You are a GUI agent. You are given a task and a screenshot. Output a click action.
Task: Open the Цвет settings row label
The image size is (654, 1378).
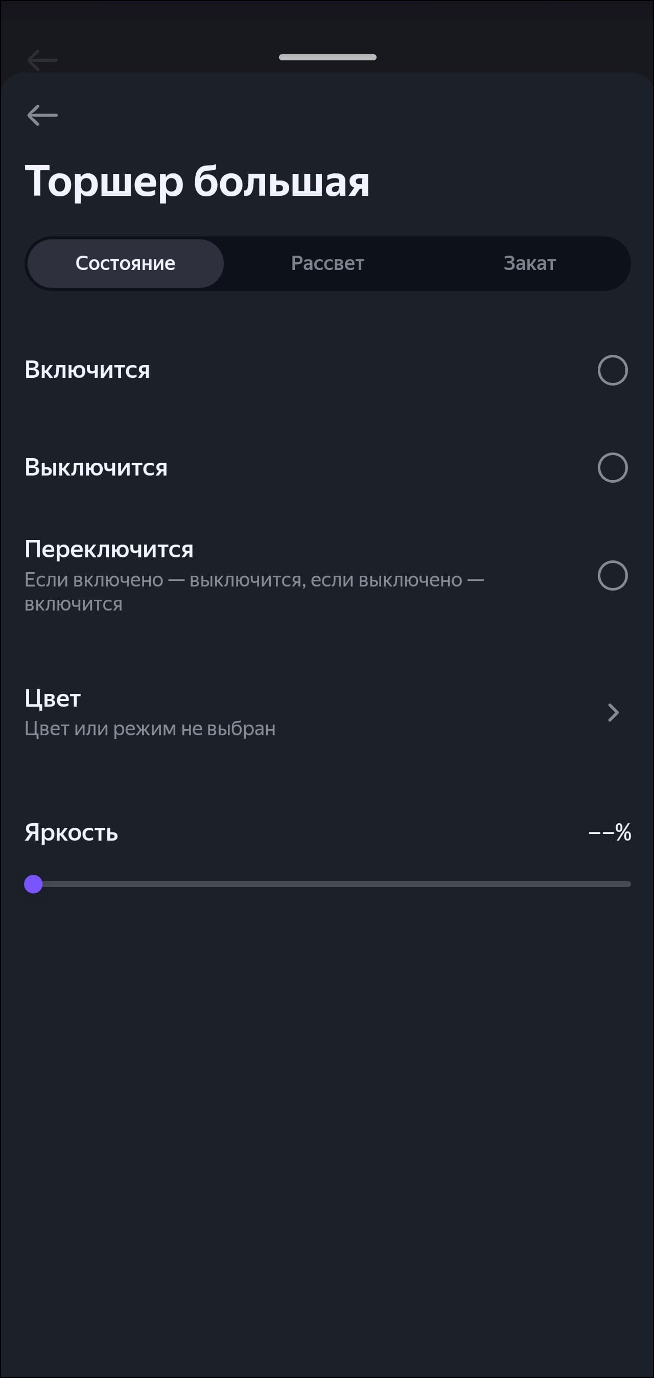(53, 698)
